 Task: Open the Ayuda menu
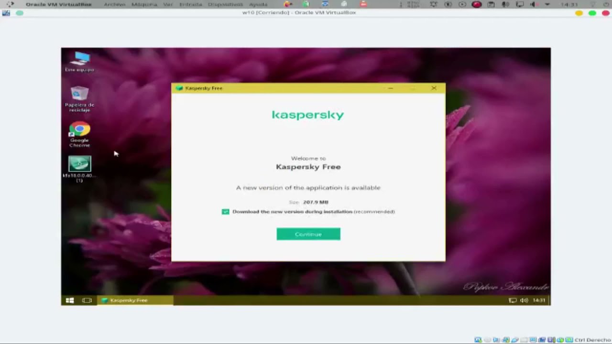(258, 4)
